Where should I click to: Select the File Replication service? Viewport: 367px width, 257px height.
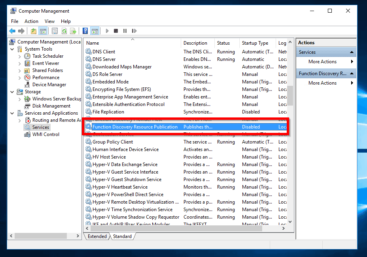pos(186,112)
